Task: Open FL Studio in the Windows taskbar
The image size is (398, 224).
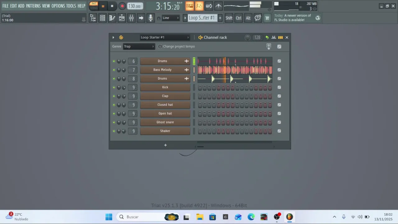Action: pos(289,217)
